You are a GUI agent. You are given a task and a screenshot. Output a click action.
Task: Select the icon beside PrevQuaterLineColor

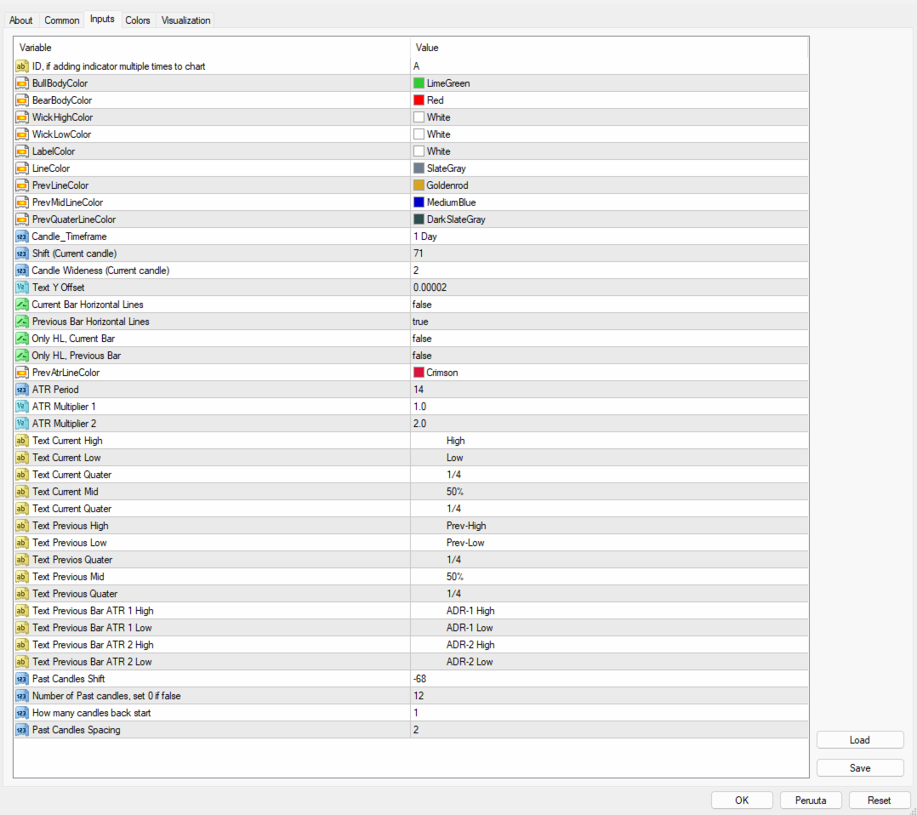(21, 219)
